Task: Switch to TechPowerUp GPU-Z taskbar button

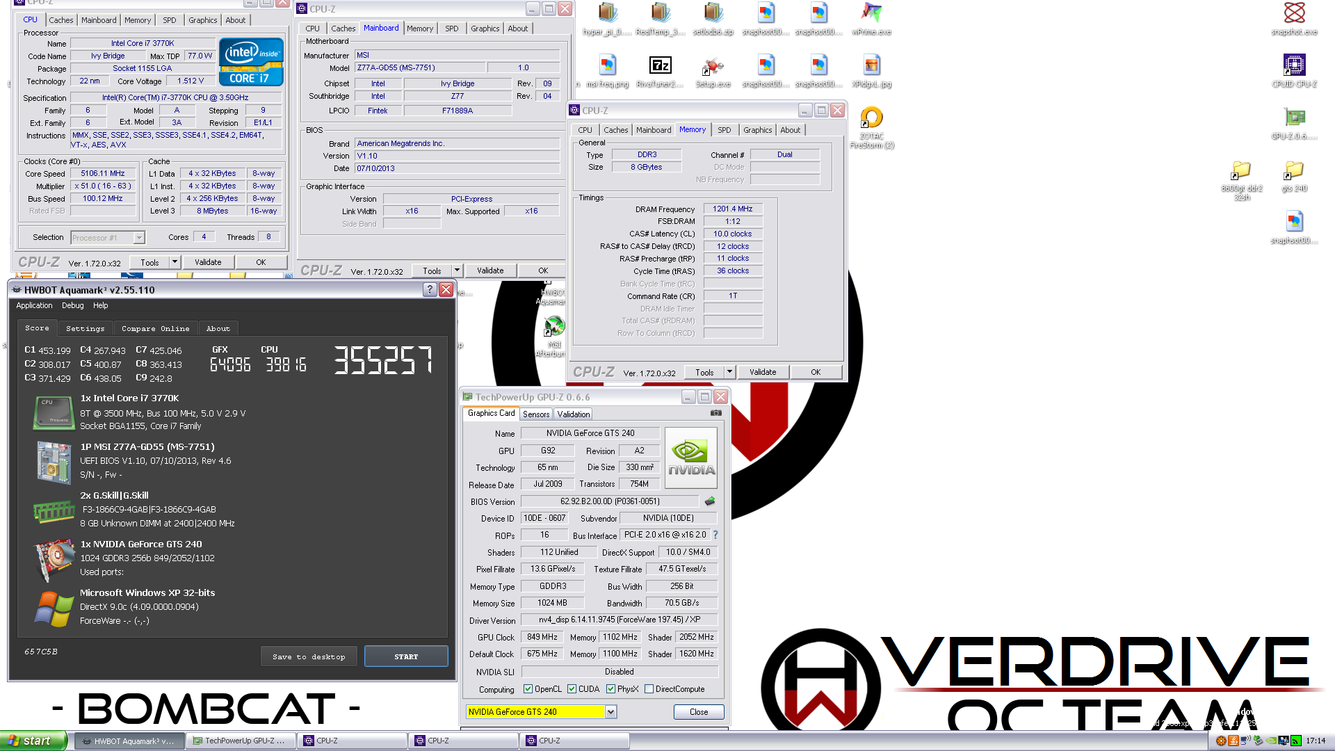Action: point(241,741)
